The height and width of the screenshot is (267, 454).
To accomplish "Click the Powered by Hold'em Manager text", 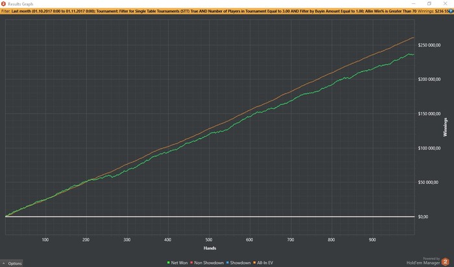I will pos(424,261).
